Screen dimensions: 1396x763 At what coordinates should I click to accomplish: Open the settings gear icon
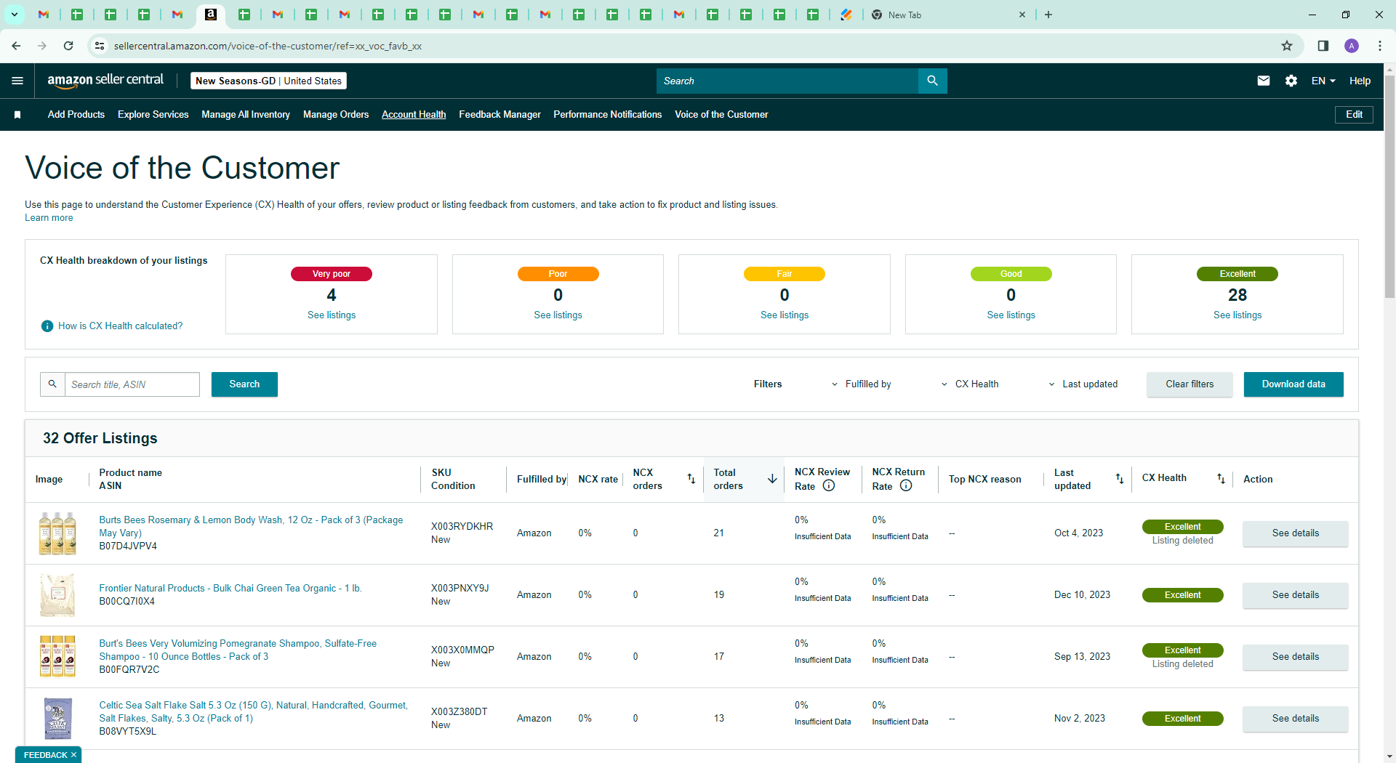1291,81
